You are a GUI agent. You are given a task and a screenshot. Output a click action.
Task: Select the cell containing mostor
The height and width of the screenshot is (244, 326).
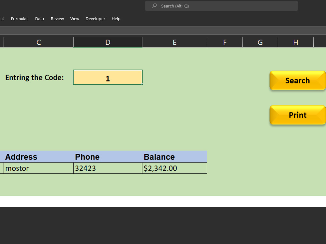tap(39, 168)
